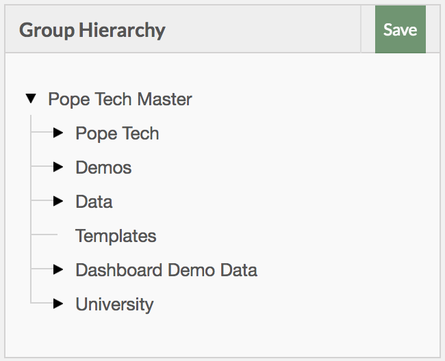Select the Pope Tech Master tree item
Screen dimensions: 445x361
[x=120, y=99]
